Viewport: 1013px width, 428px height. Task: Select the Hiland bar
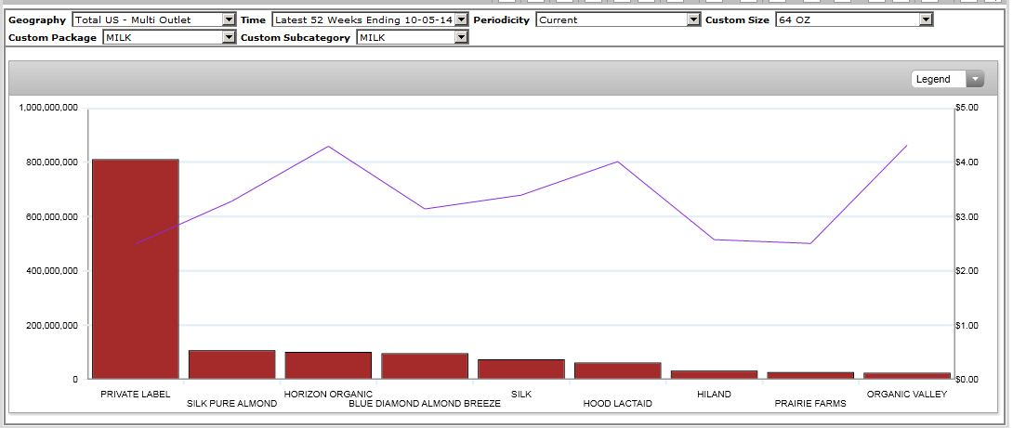[x=715, y=374]
